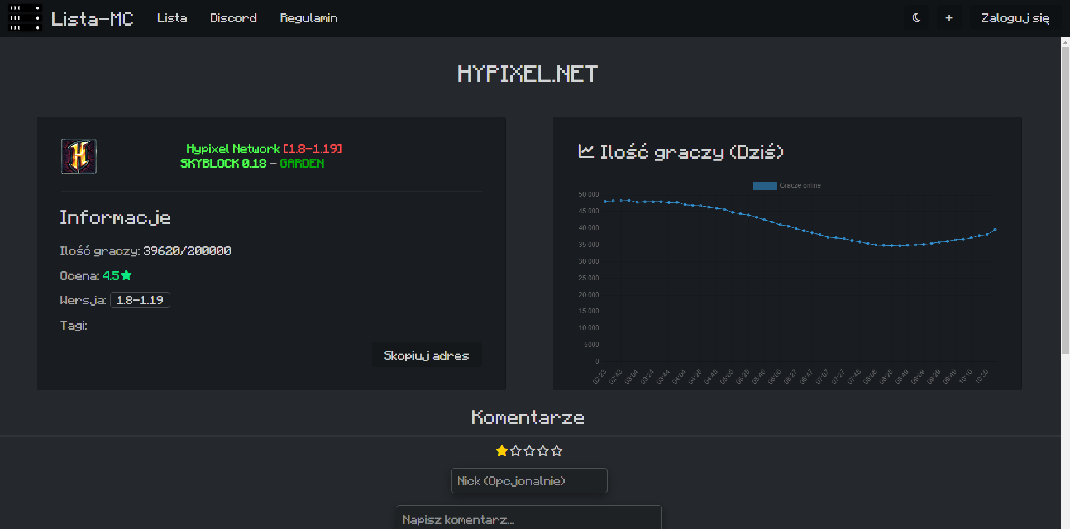The height and width of the screenshot is (529, 1070).
Task: Click the Hypixel server avatar image
Action: pyautogui.click(x=79, y=156)
